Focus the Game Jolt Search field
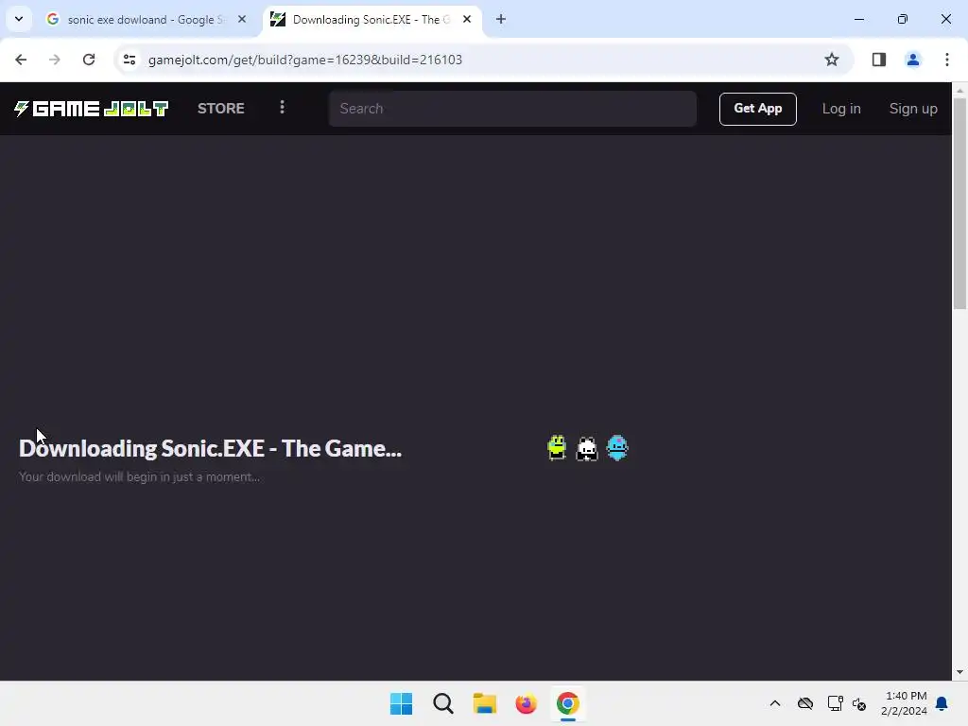Screen dimensions: 968x726 [x=512, y=109]
